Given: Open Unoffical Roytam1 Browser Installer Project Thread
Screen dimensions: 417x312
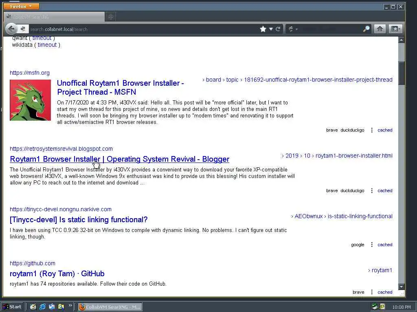Looking at the screenshot, I should tap(121, 88).
